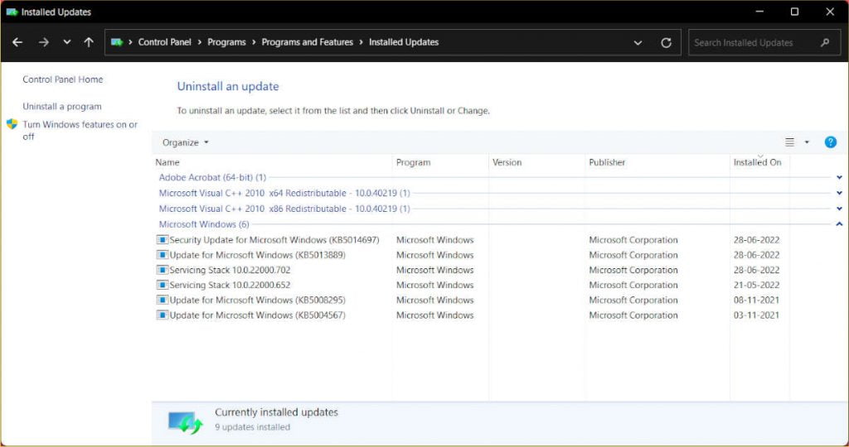This screenshot has width=849, height=447.
Task: Expand the Adobe Acrobat (64-bit) group
Action: coord(839,177)
